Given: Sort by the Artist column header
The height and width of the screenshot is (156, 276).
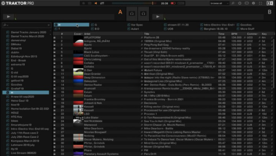Looking at the screenshot, I should point(87,34).
